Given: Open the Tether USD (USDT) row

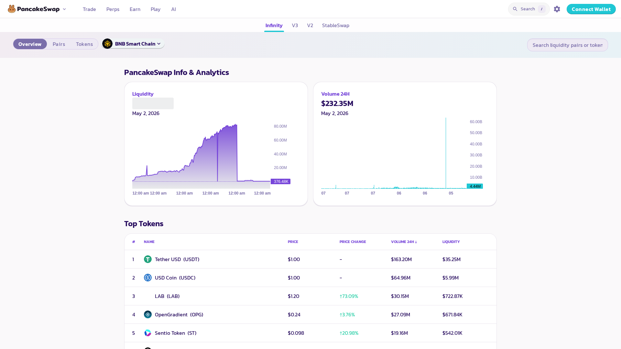Looking at the screenshot, I should tap(310, 259).
